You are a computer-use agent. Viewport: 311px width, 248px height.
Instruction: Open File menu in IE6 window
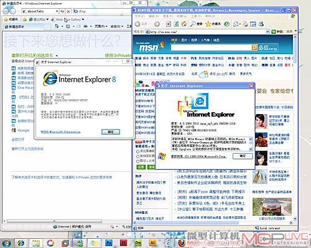point(140,16)
